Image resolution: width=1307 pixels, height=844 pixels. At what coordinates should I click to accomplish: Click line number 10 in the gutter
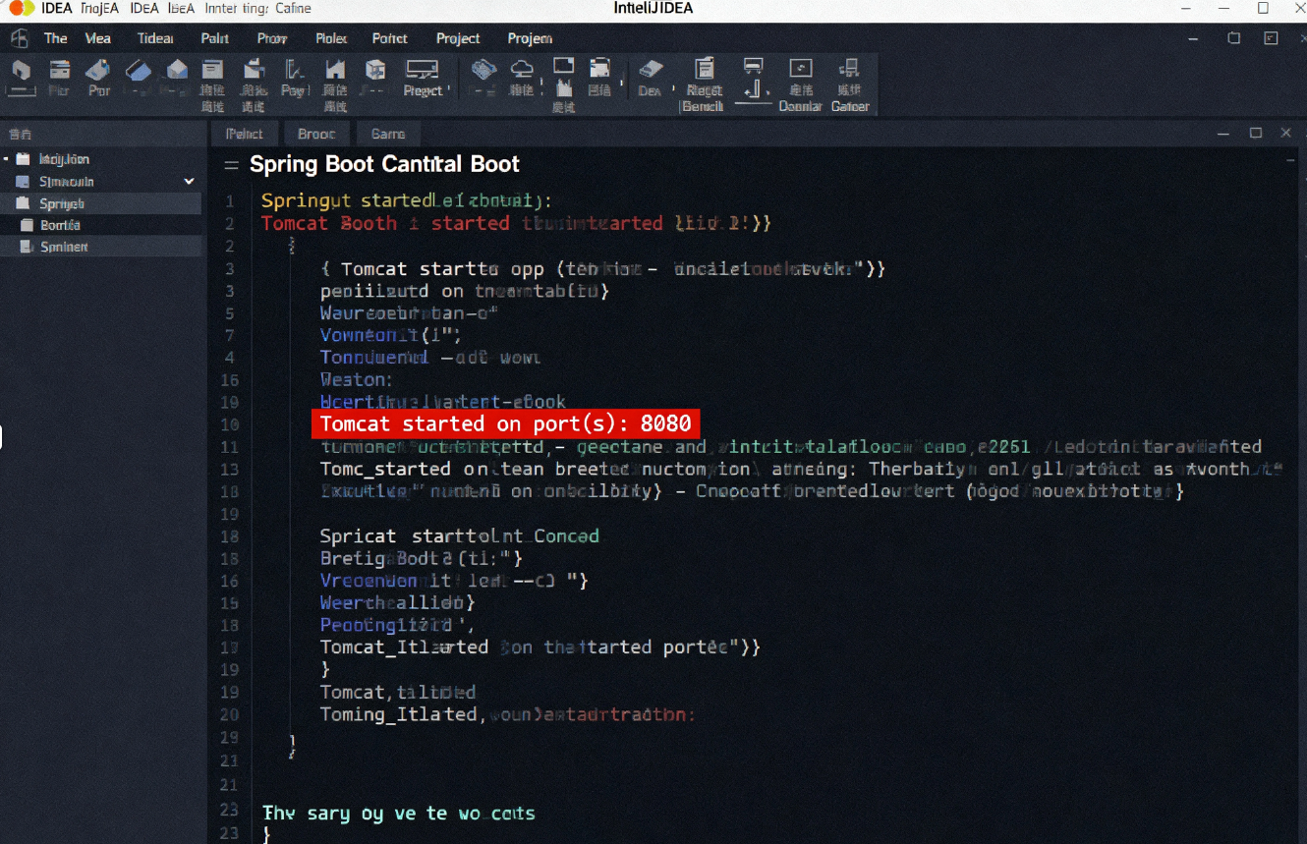point(230,423)
